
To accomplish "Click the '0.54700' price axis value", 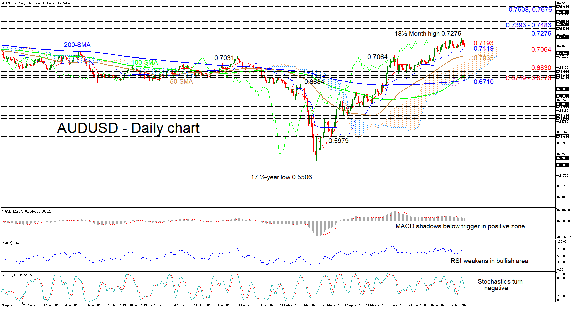I will [x=563, y=175].
